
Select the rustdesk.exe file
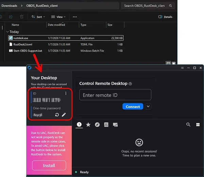pyautogui.click(x=21, y=38)
